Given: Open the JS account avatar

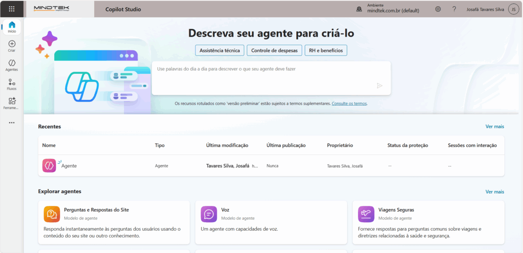Looking at the screenshot, I should click(513, 10).
